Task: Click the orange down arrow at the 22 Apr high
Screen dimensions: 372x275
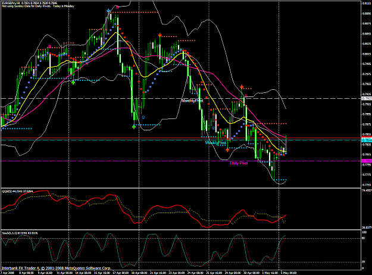Action: (160, 35)
